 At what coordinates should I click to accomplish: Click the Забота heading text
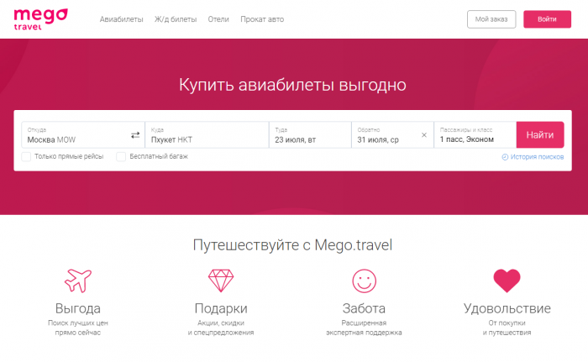(364, 308)
